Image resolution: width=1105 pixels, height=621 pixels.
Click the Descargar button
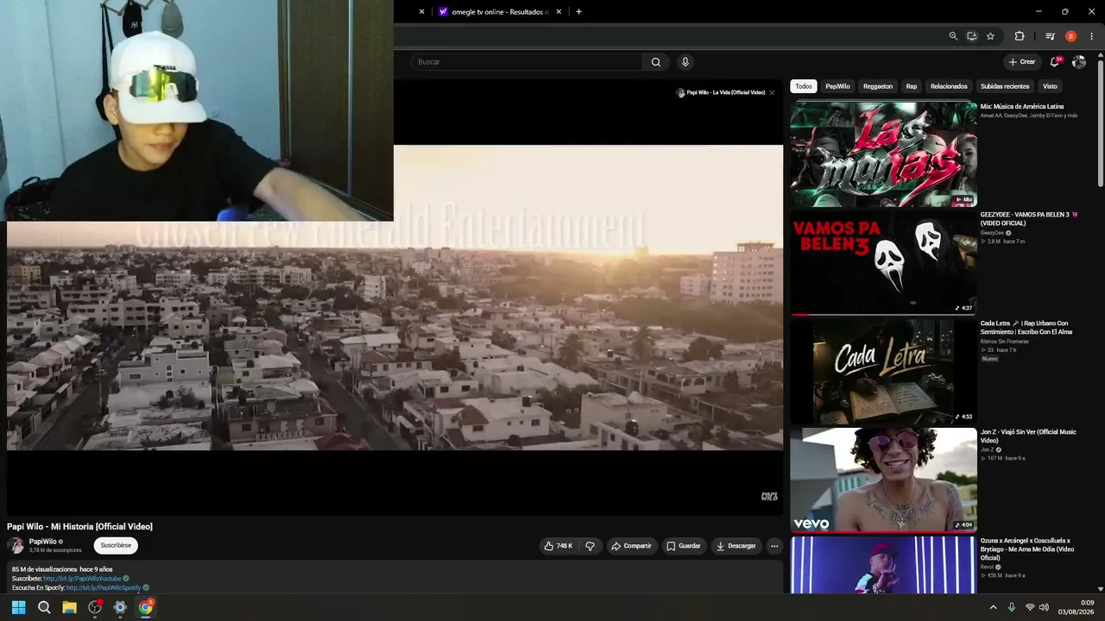pos(736,546)
